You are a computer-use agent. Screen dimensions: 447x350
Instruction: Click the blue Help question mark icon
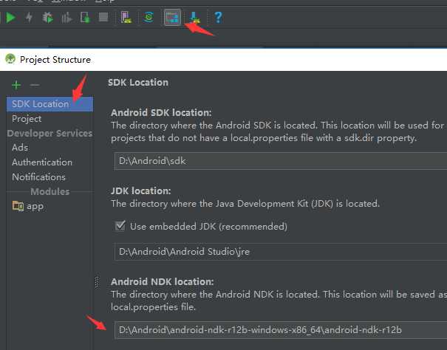click(218, 18)
